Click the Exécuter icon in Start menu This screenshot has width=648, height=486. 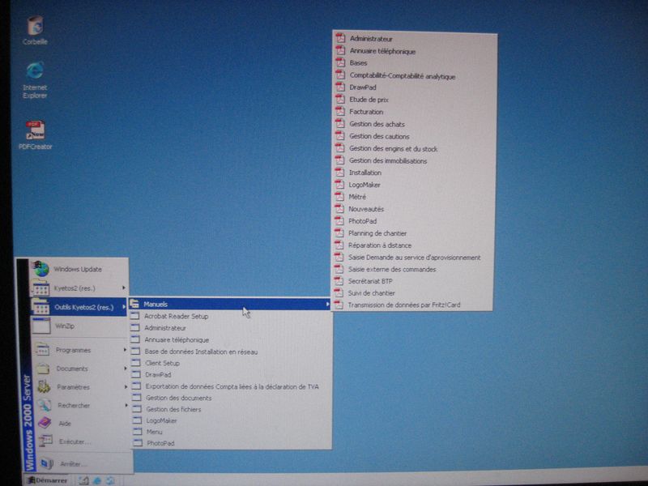point(45,441)
